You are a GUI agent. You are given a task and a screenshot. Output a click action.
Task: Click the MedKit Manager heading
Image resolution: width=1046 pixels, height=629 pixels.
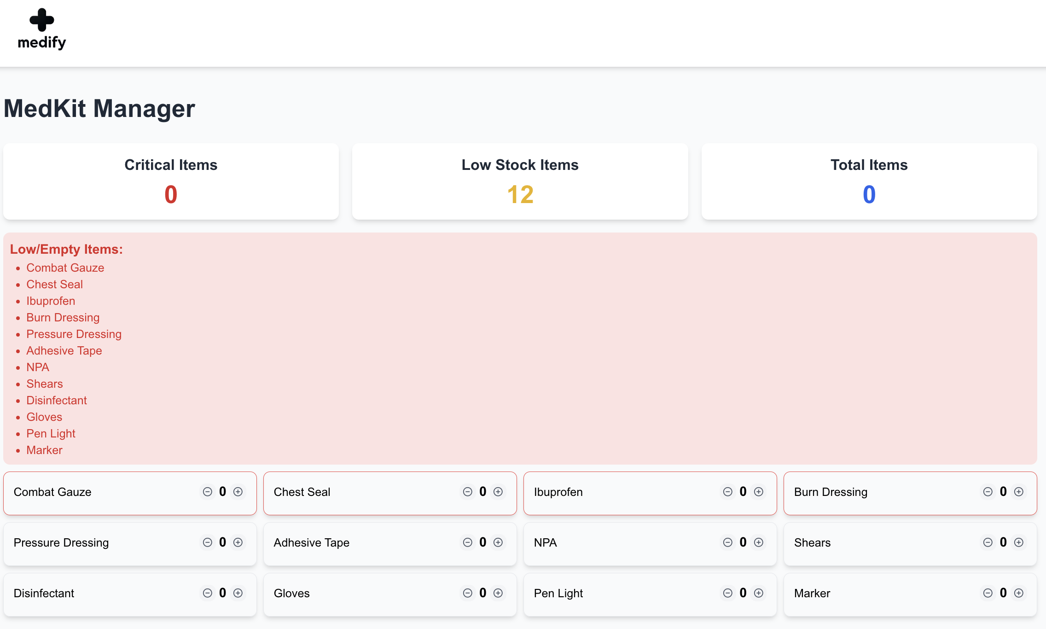(99, 109)
